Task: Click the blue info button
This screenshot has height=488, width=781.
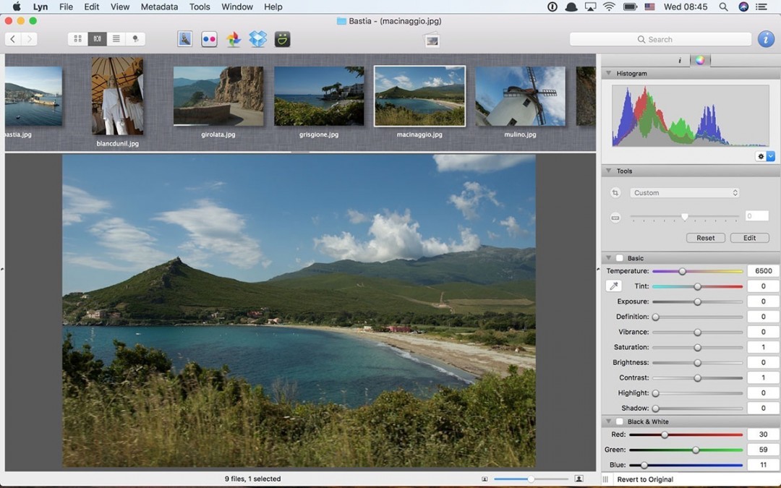Action: click(766, 39)
